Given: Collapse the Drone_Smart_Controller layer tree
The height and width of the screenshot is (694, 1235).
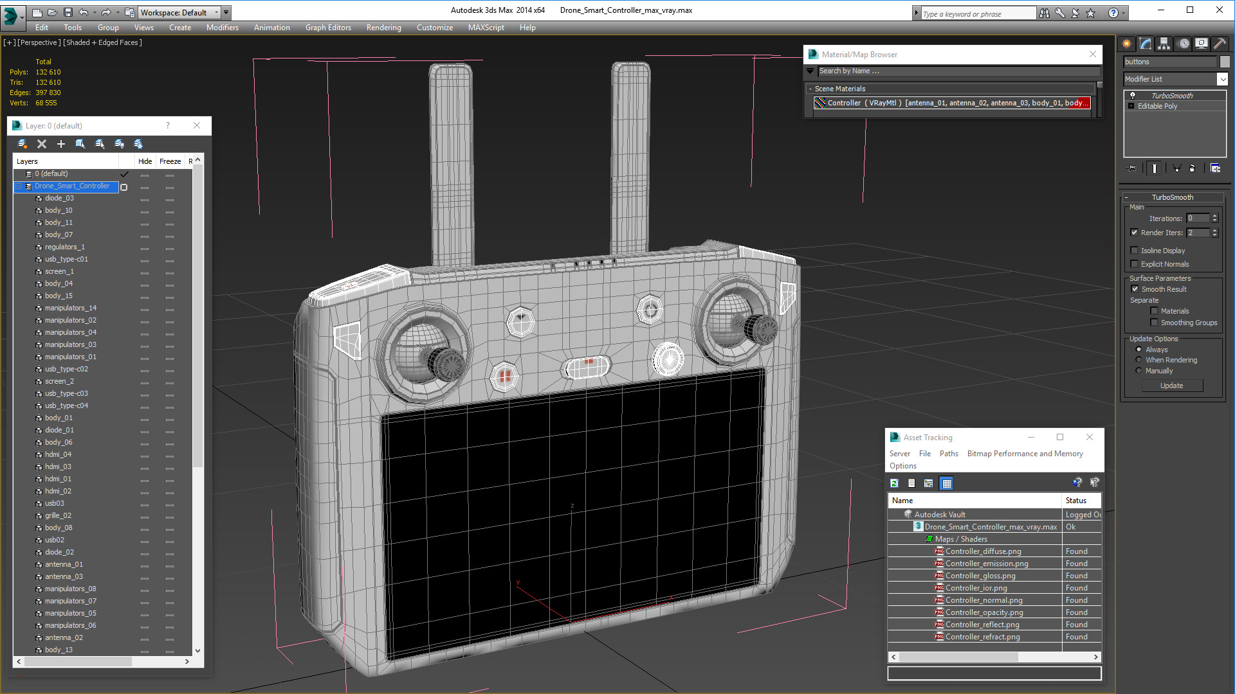Looking at the screenshot, I should tap(19, 186).
